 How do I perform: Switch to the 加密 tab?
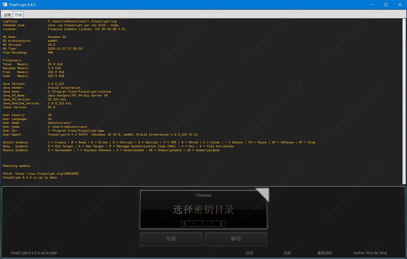pyautogui.click(x=8, y=15)
